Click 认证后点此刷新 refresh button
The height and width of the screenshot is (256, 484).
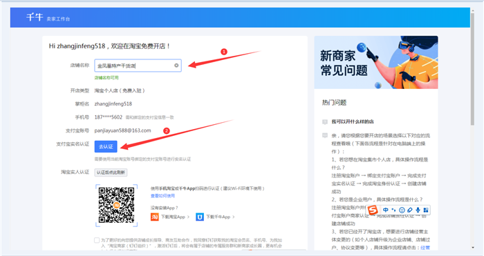pos(111,173)
